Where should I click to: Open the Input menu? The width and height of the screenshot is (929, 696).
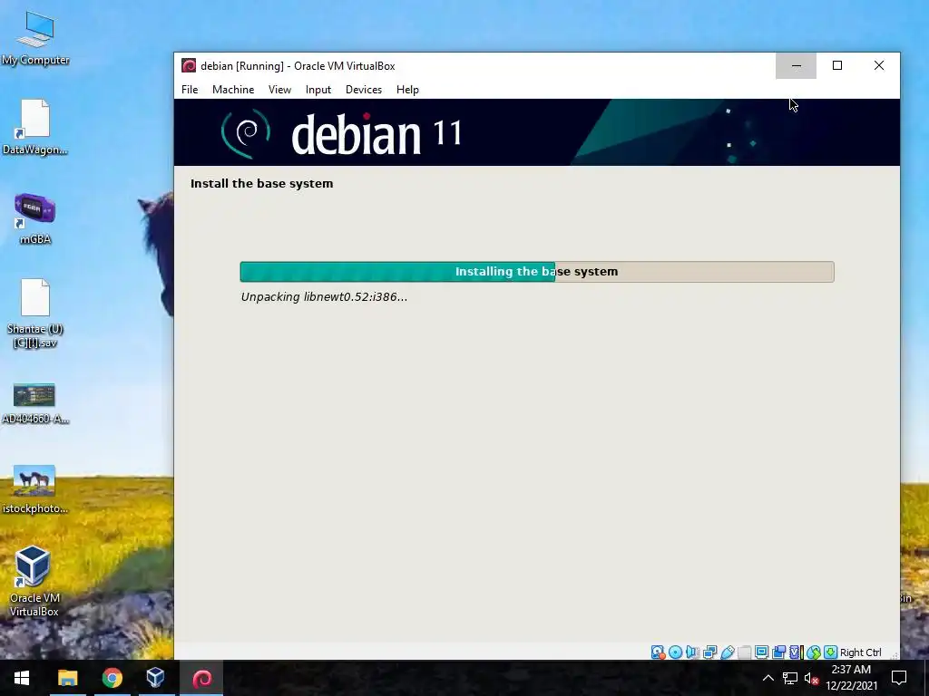(318, 90)
